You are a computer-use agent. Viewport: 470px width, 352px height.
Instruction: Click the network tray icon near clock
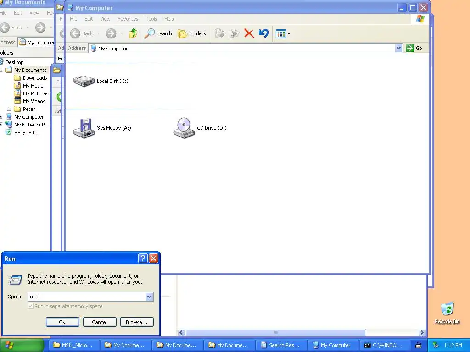436,345
